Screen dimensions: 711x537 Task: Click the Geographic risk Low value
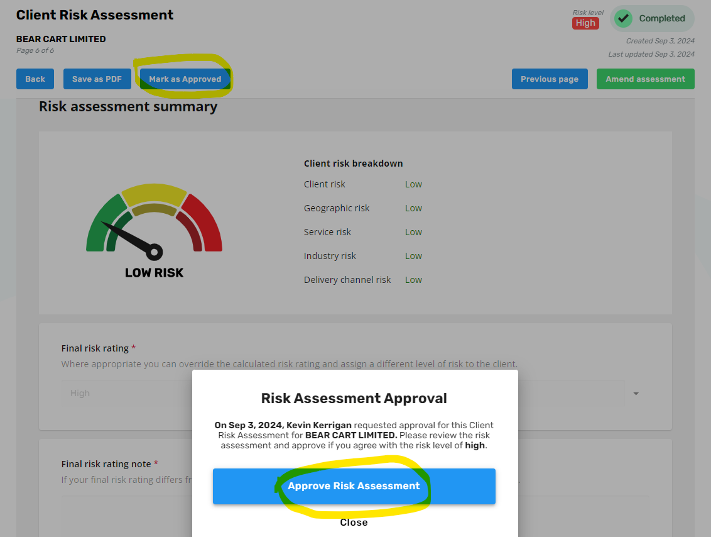pos(413,208)
